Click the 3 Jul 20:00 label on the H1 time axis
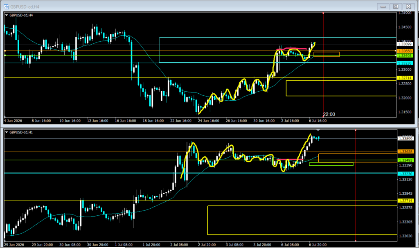 pyautogui.click(x=262, y=245)
